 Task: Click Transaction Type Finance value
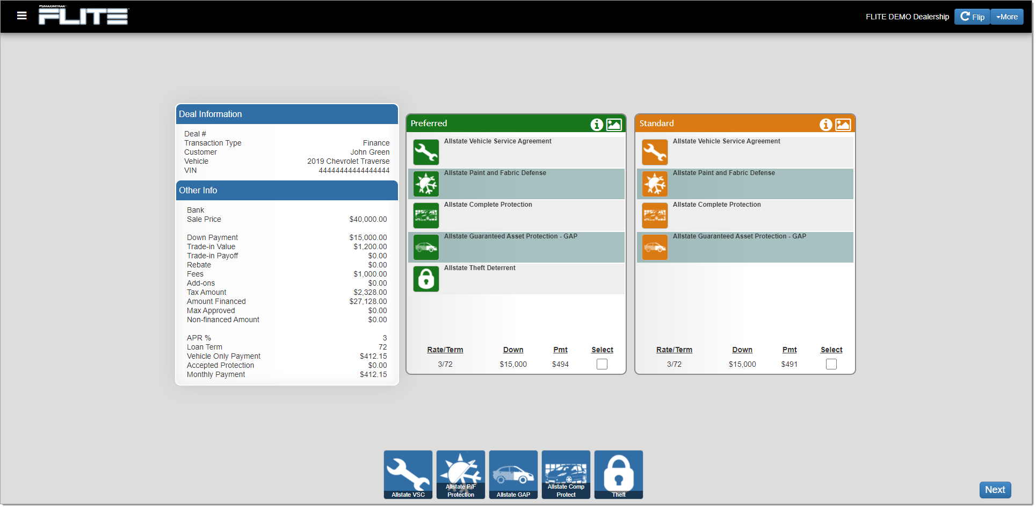[x=376, y=143]
